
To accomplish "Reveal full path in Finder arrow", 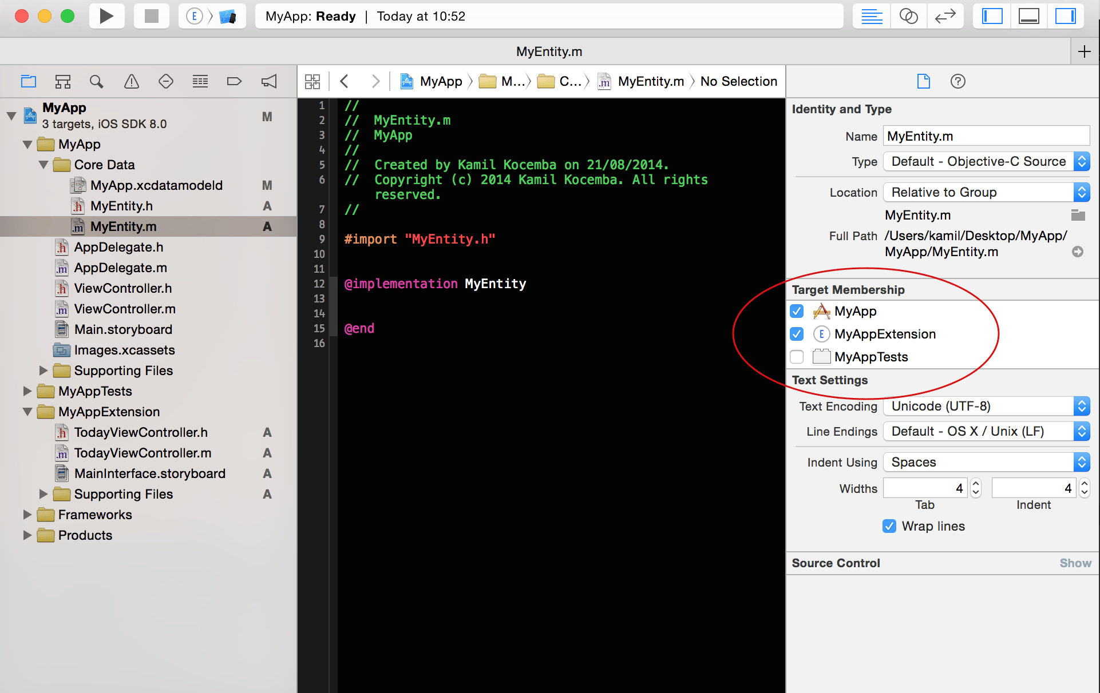I will click(1078, 252).
